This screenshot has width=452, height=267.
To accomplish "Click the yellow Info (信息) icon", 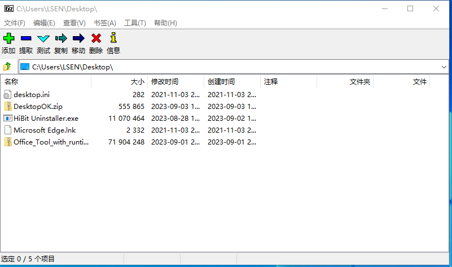I will 113,38.
